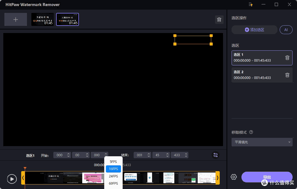Choose 5FPS from the popup menu
The width and height of the screenshot is (297, 189).
point(113,162)
